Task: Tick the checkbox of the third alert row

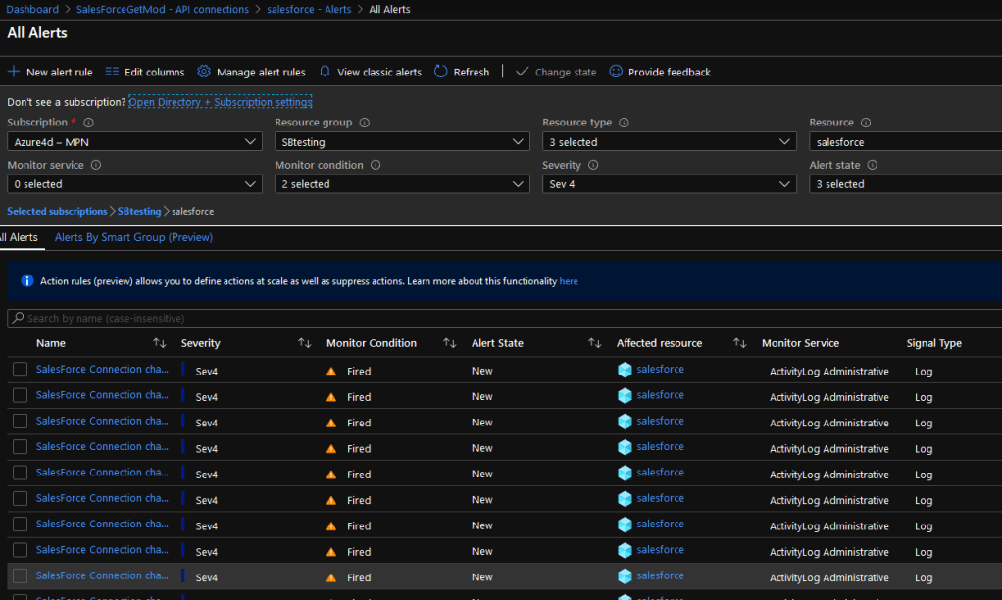Action: (x=20, y=422)
